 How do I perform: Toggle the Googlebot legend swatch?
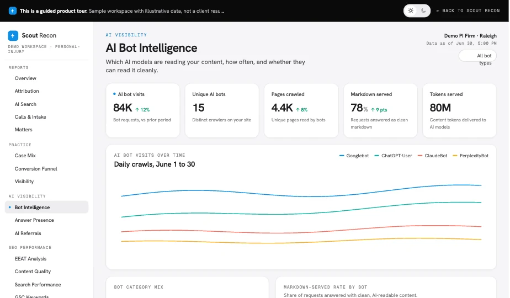(342, 156)
